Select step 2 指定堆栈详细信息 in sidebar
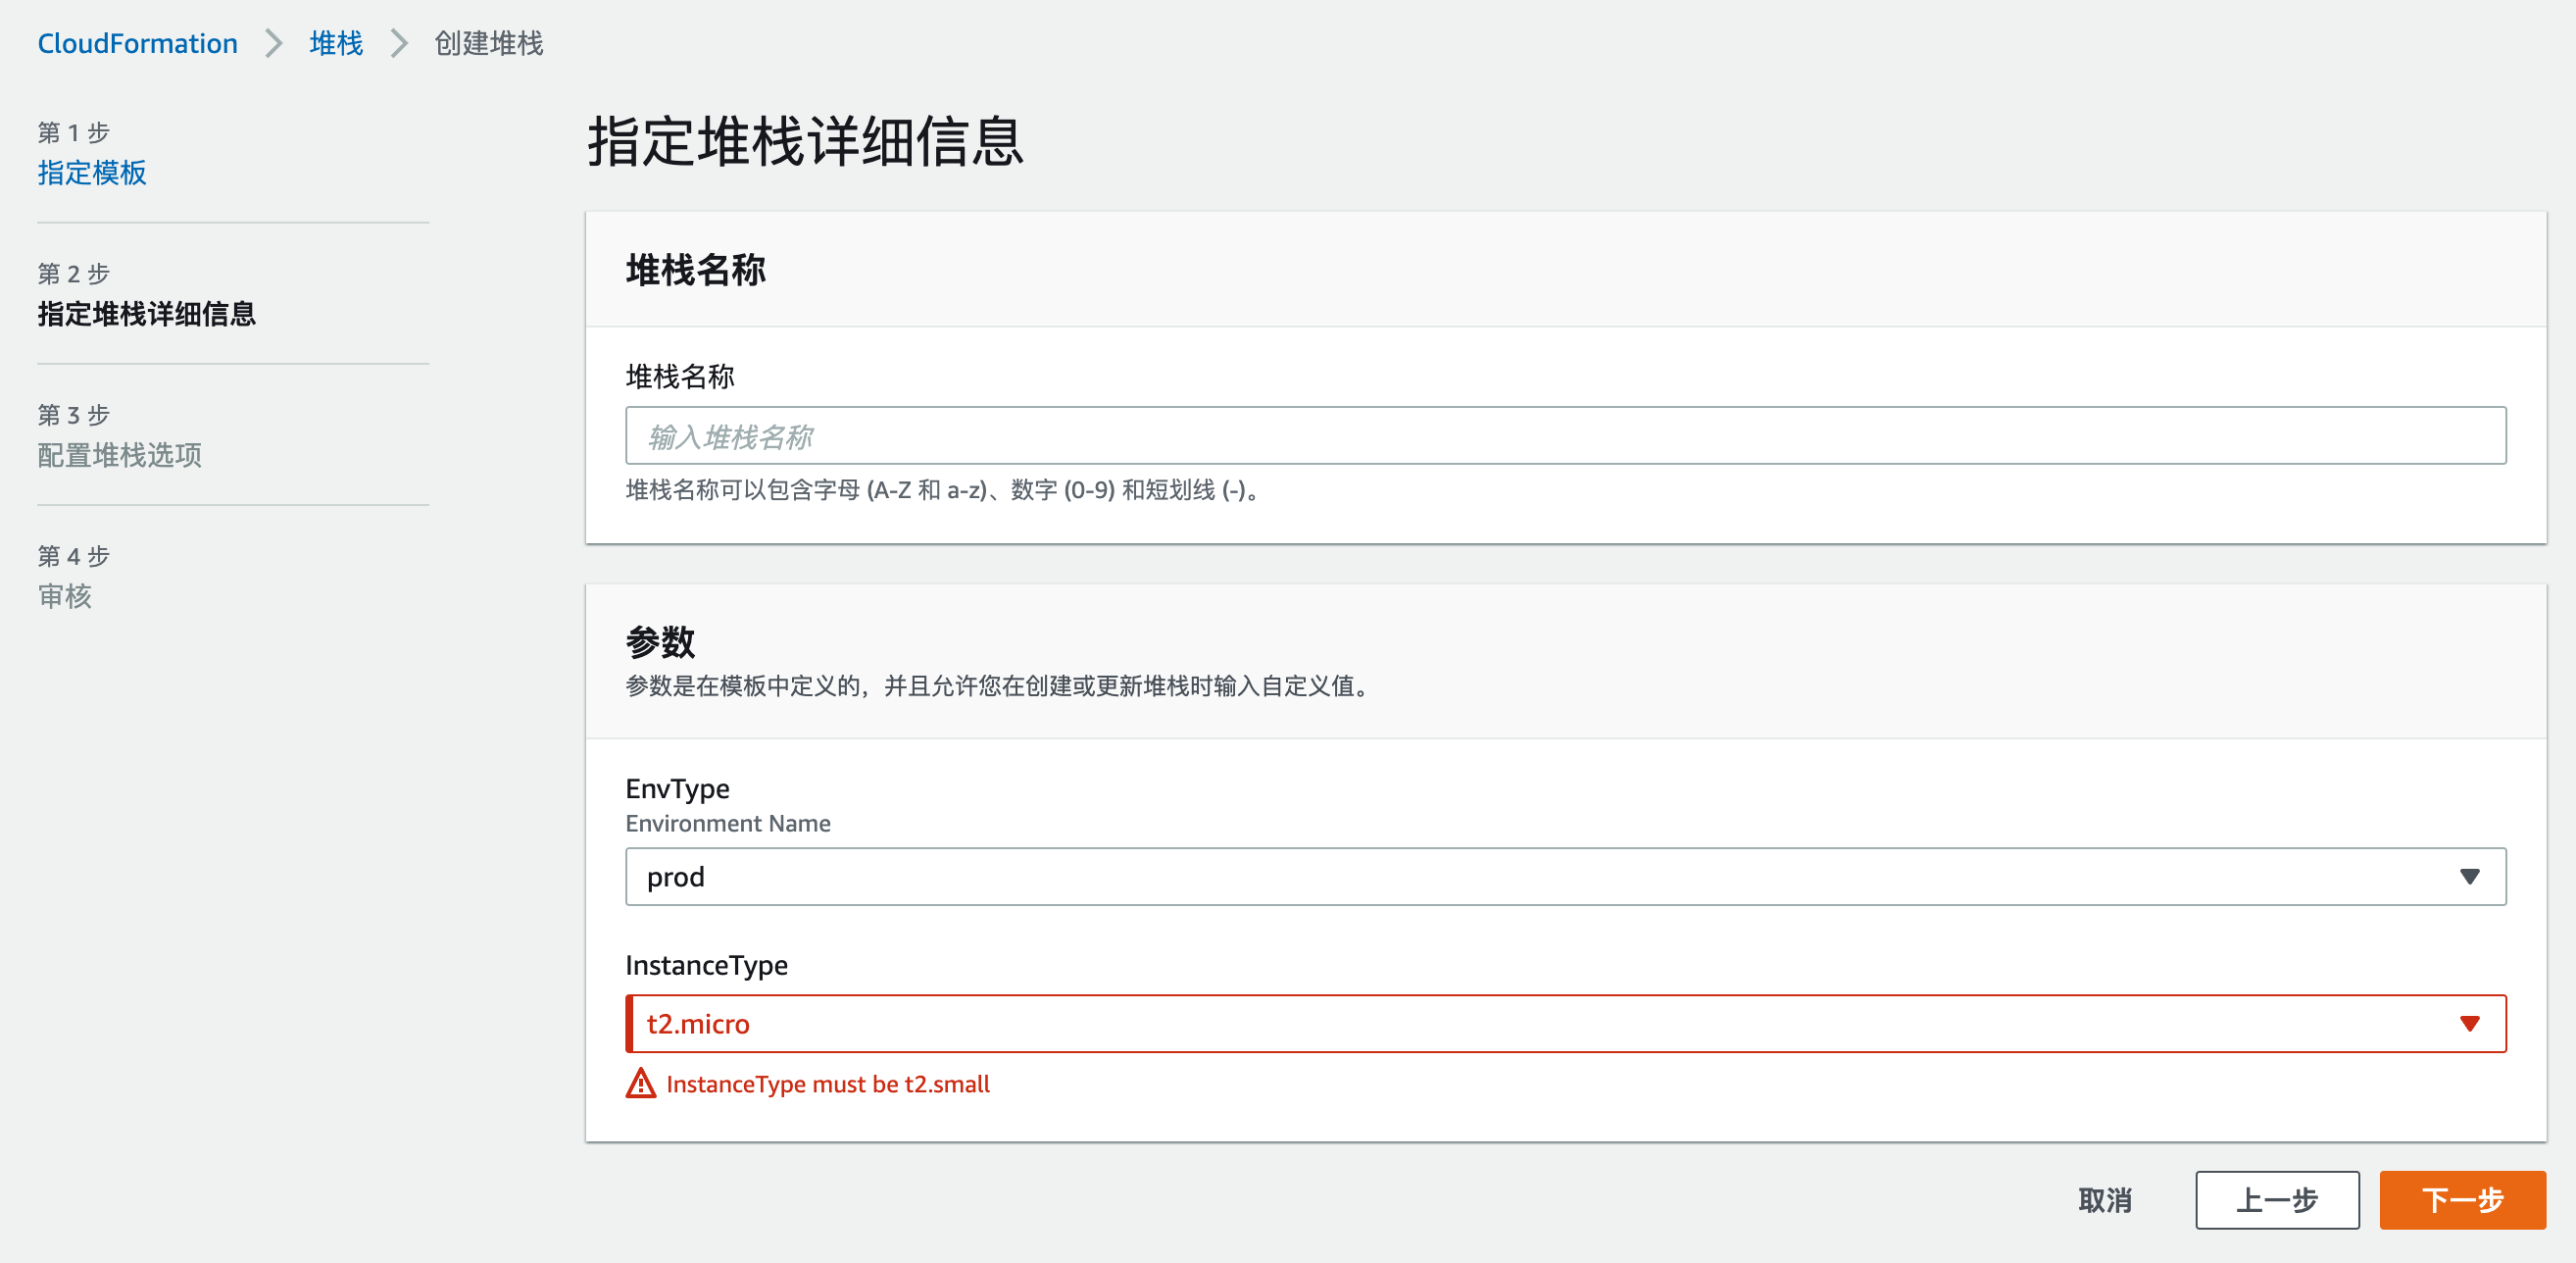This screenshot has height=1263, width=2576. (x=147, y=314)
